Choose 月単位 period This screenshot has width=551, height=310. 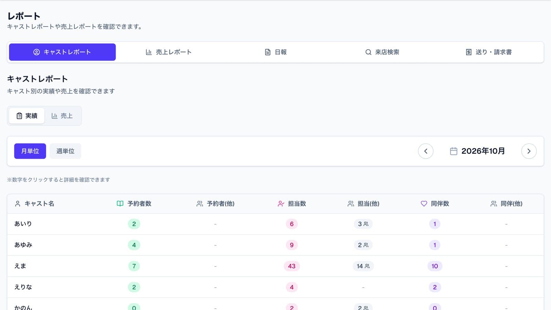click(x=30, y=151)
